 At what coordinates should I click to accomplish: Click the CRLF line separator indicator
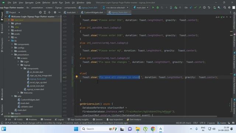[x=195, y=123]
